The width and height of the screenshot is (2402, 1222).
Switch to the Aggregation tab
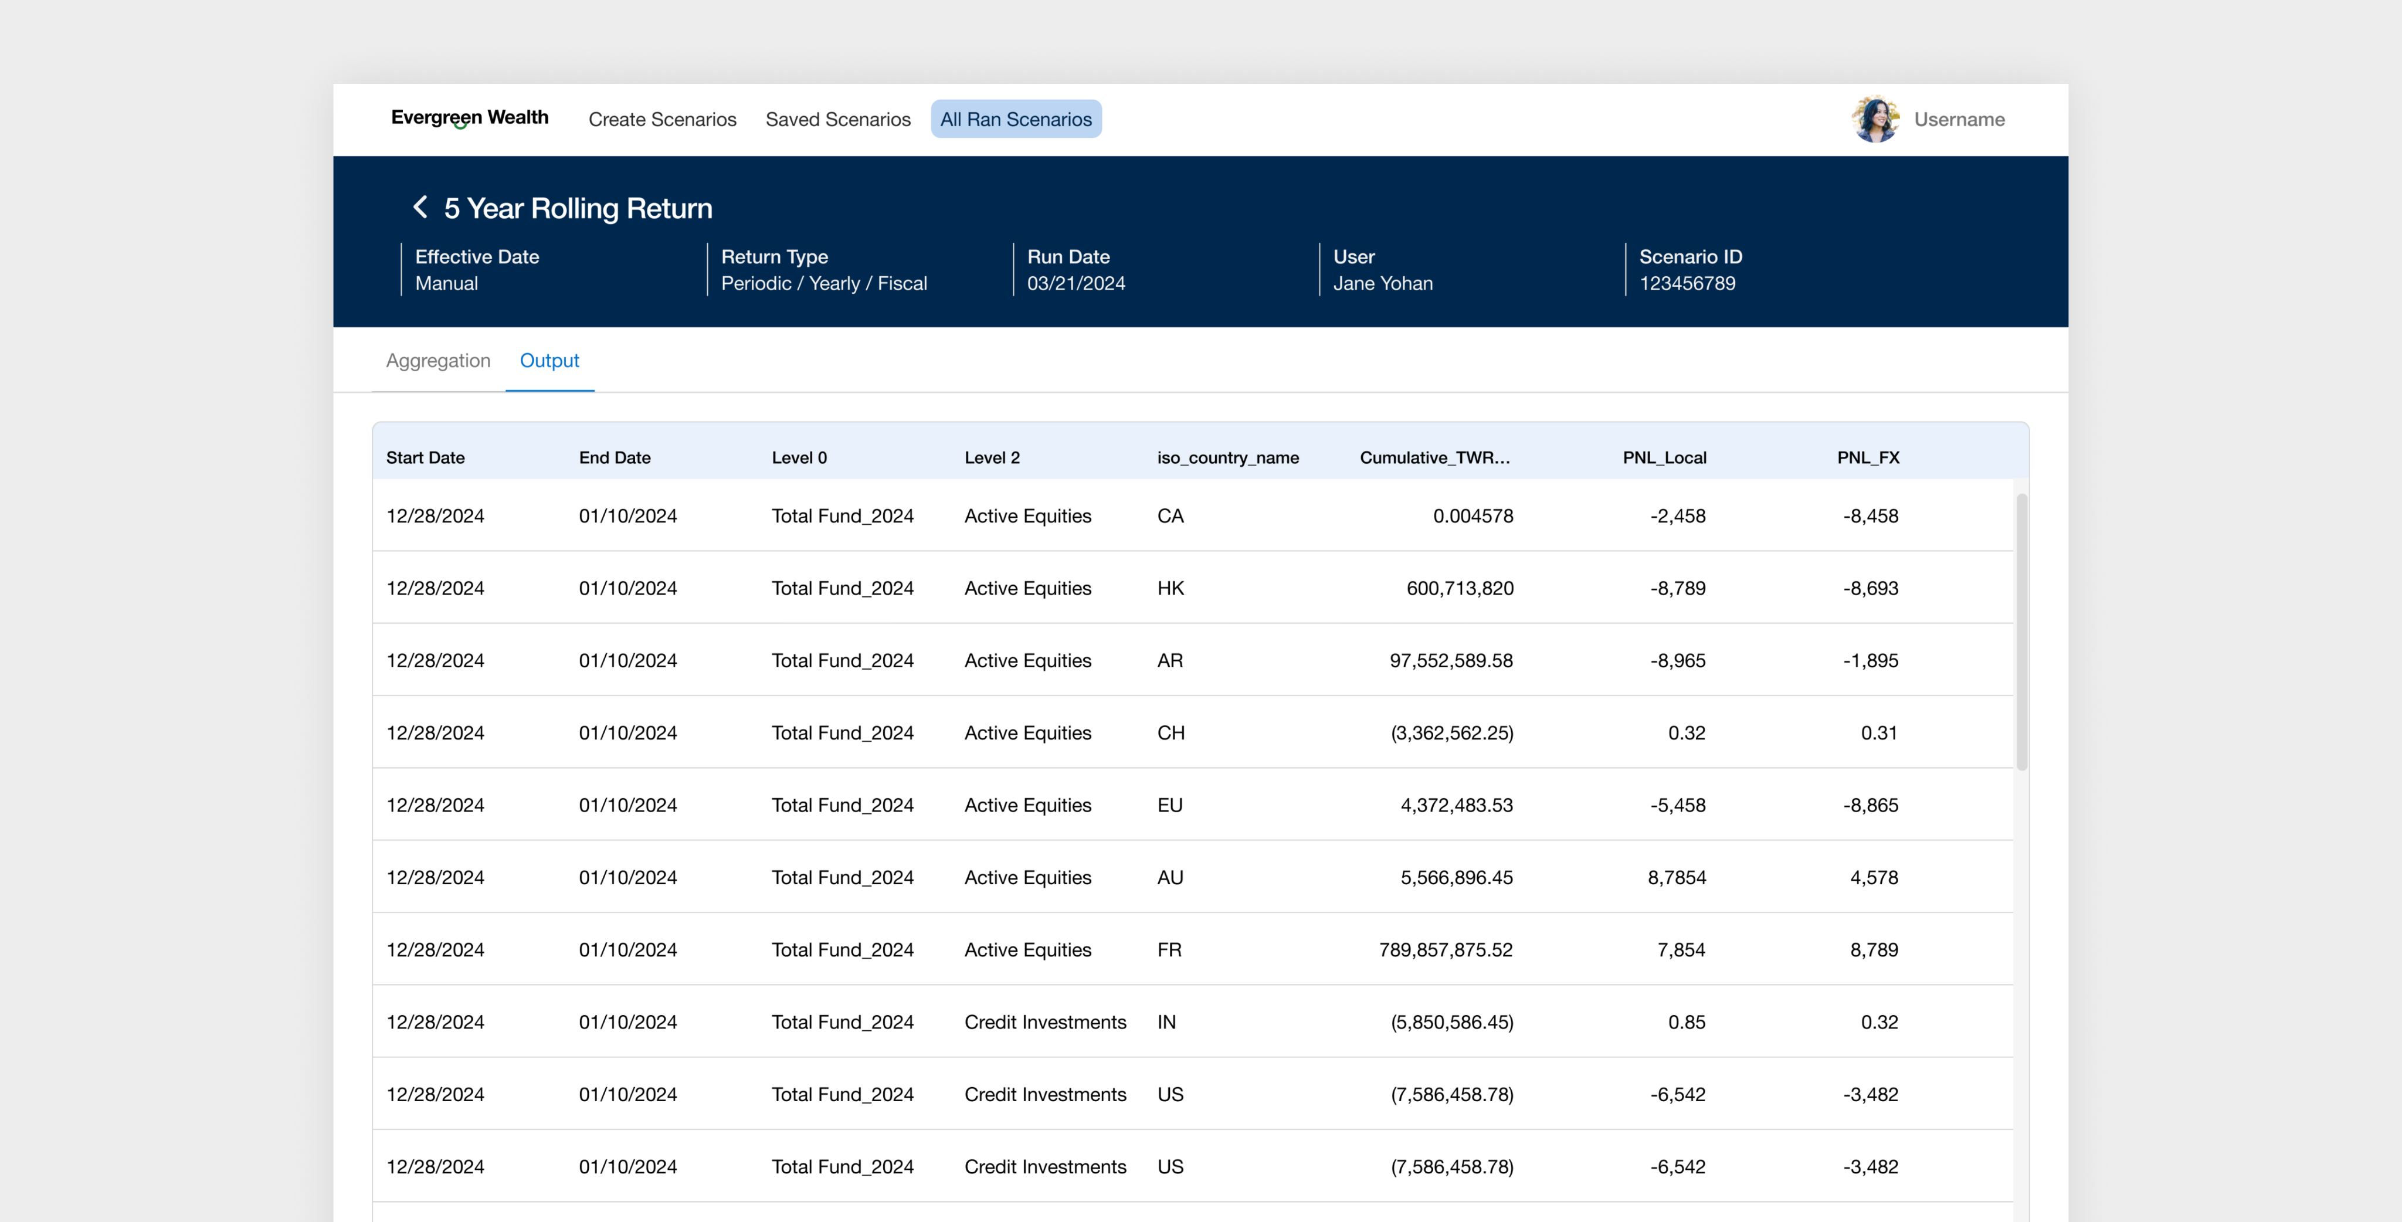click(x=437, y=361)
